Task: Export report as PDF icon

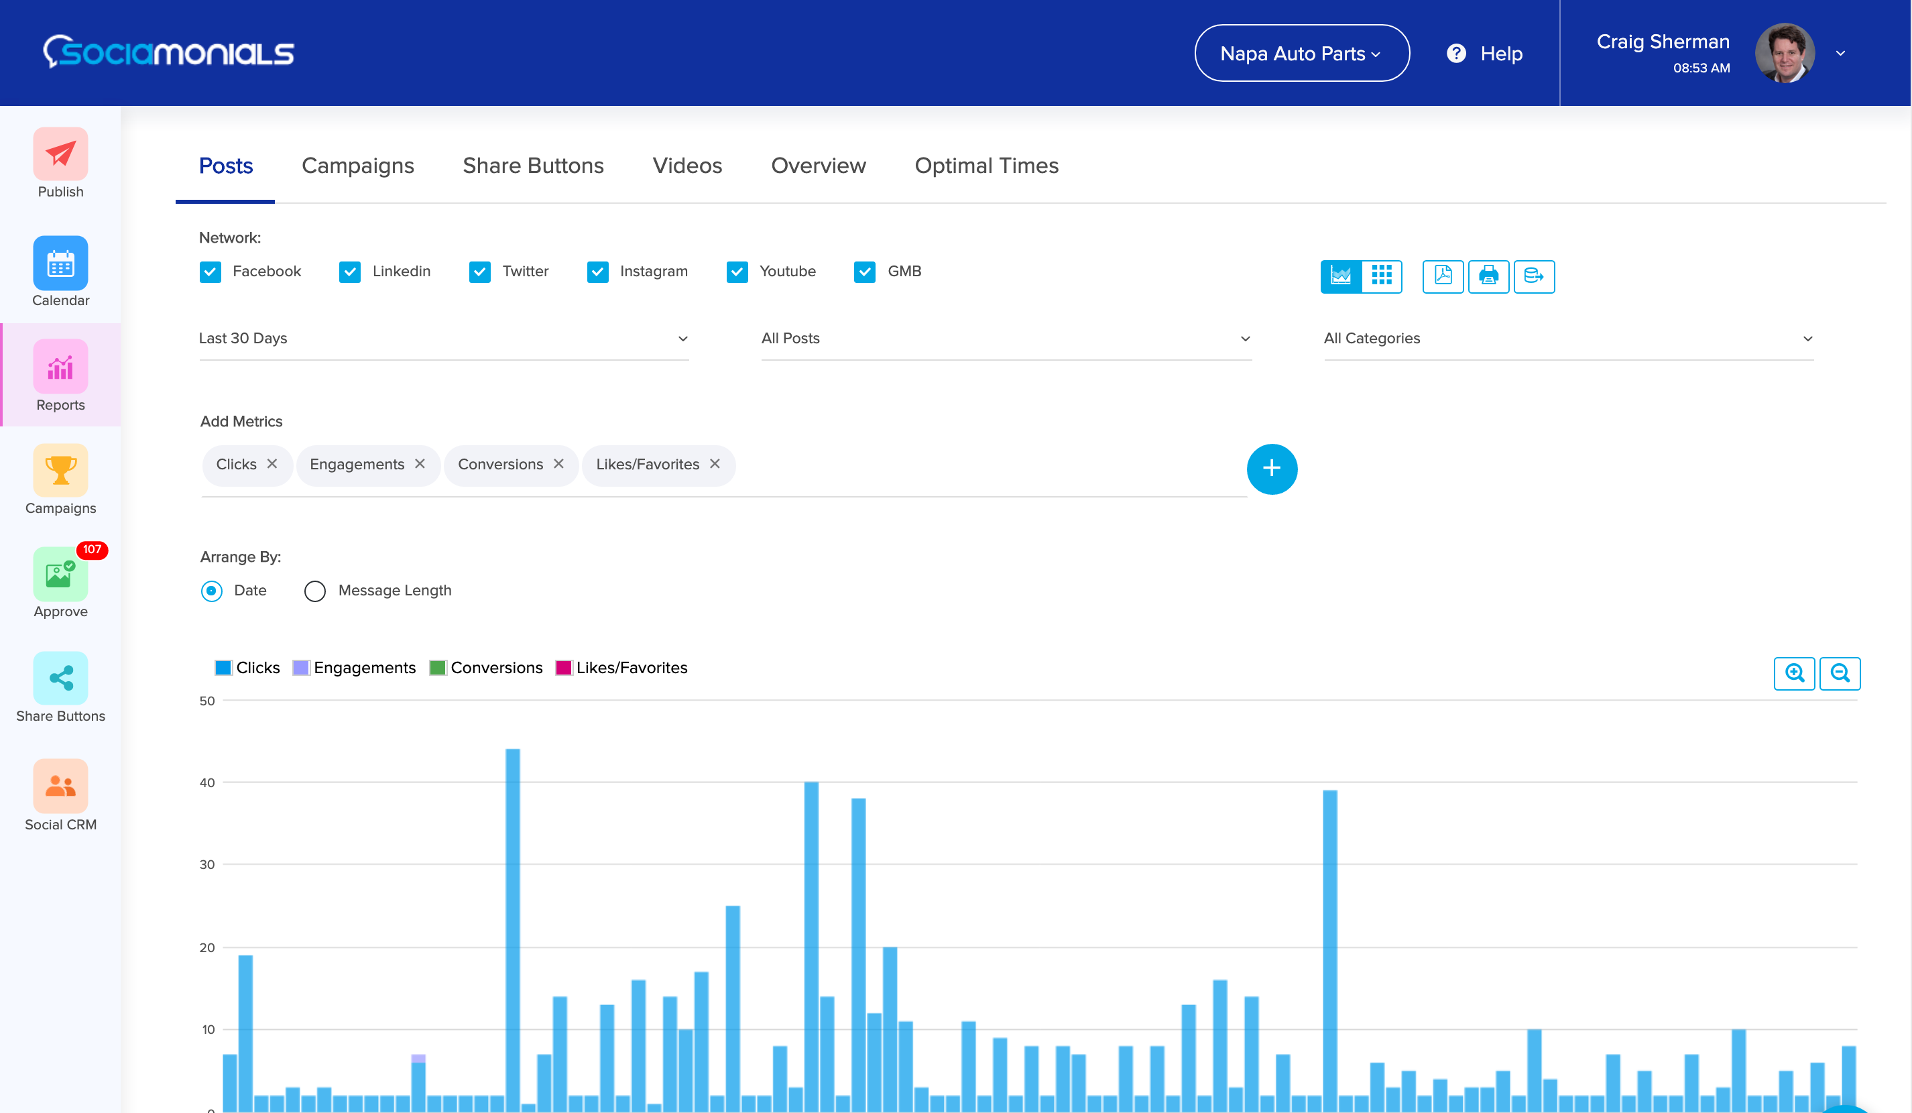Action: click(1442, 276)
